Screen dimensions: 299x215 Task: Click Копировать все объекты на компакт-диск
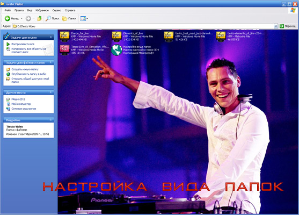point(28,50)
